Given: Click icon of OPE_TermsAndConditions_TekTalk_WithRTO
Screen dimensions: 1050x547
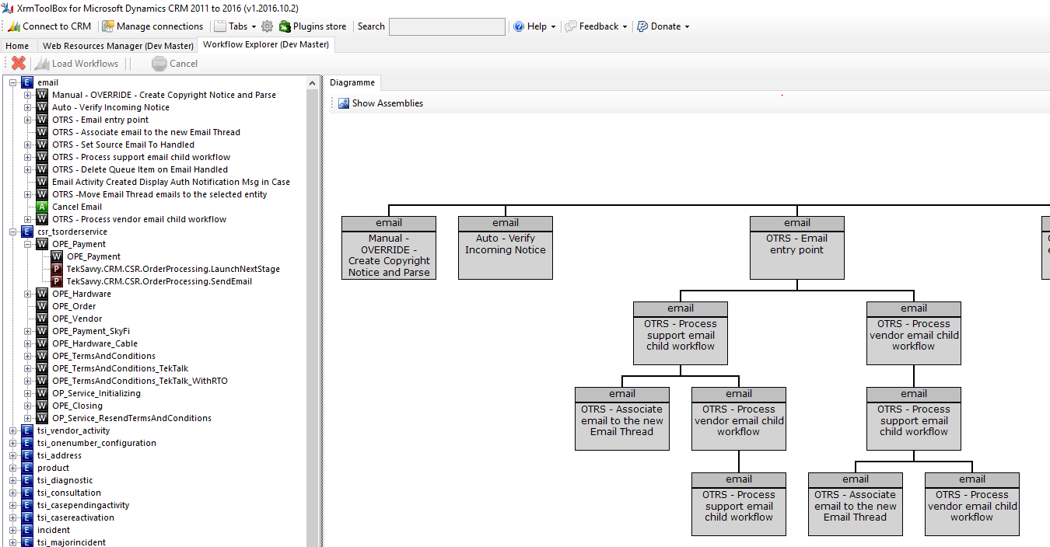Looking at the screenshot, I should (x=42, y=381).
